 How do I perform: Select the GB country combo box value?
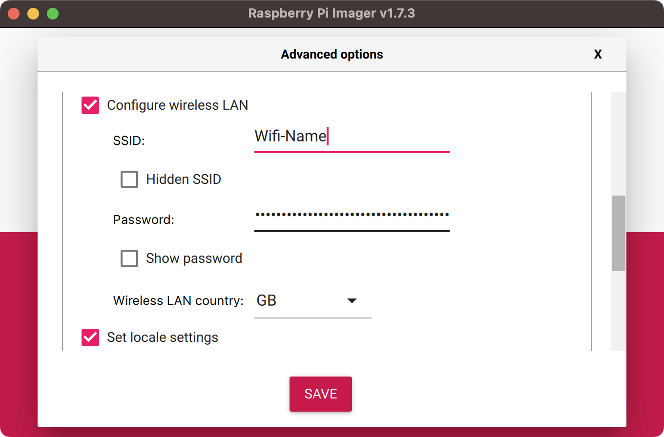click(313, 301)
